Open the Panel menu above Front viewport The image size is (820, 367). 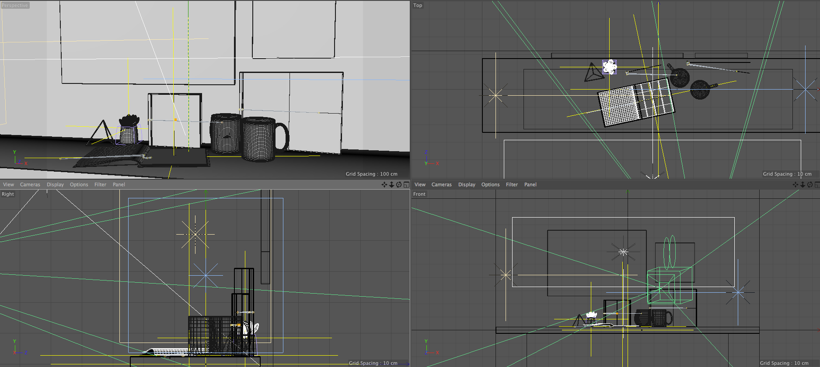[530, 185]
